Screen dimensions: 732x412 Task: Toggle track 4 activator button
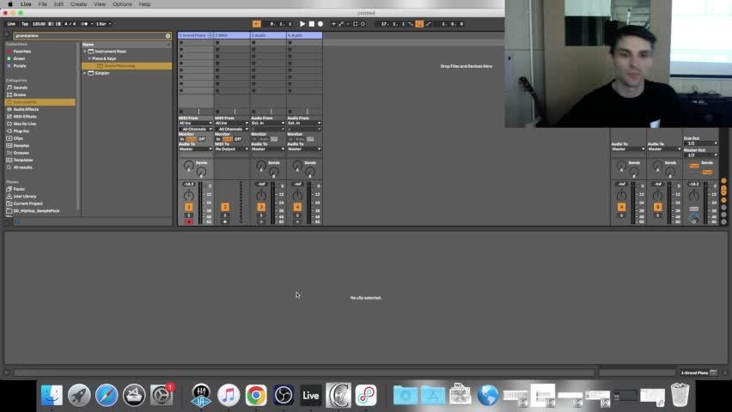coord(297,207)
